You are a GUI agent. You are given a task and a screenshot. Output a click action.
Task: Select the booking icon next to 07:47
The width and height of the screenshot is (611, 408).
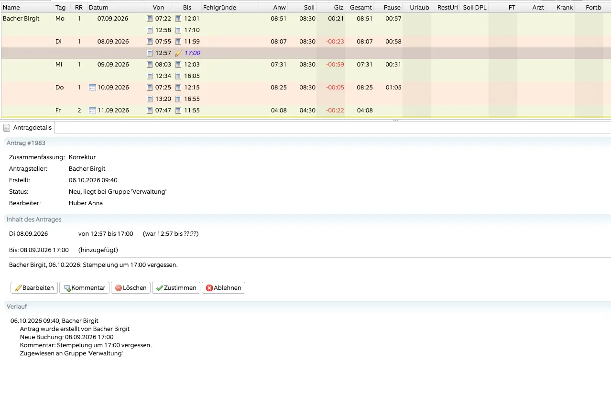click(x=150, y=110)
